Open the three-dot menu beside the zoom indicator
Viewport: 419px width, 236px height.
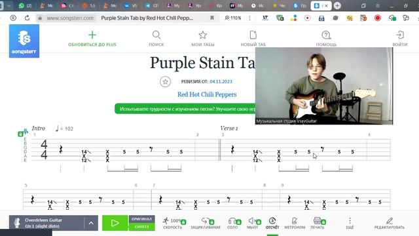[249, 18]
